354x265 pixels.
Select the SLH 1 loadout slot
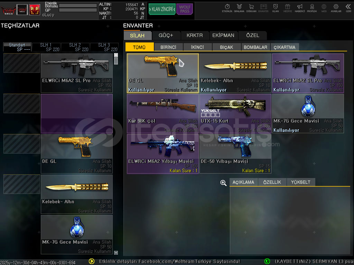(46, 47)
